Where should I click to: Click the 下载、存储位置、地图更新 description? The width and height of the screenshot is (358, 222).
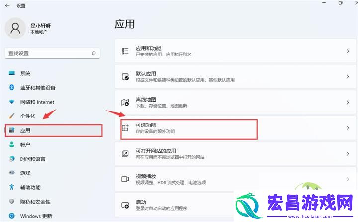(x=162, y=106)
